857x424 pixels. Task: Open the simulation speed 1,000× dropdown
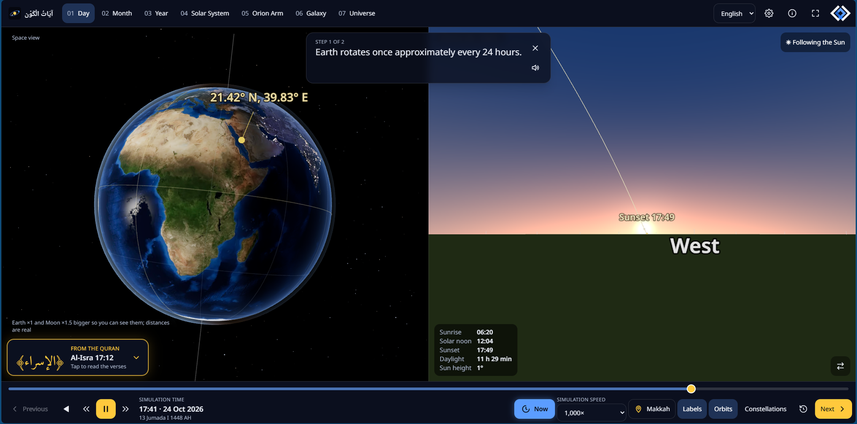pos(591,413)
